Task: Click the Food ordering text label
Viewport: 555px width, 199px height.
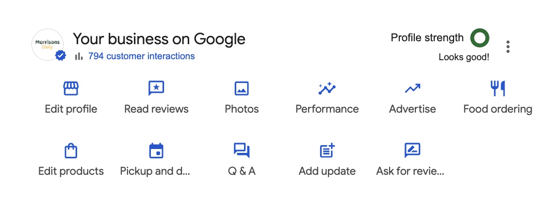Action: [x=498, y=109]
